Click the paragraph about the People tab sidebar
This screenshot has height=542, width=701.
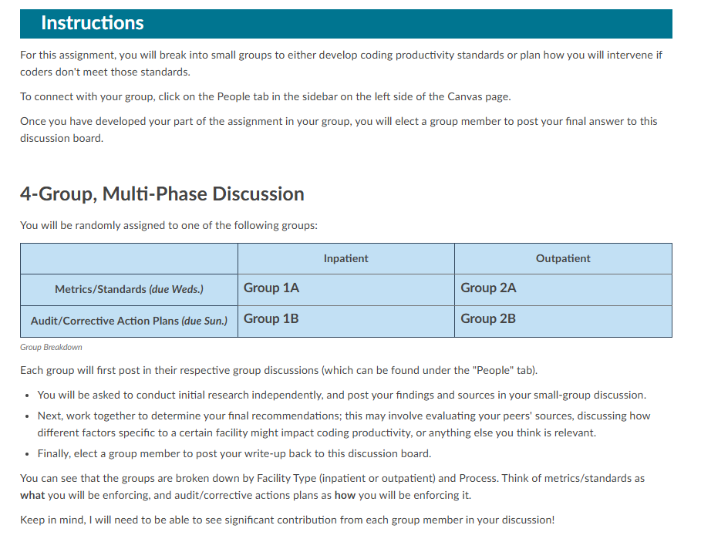265,96
